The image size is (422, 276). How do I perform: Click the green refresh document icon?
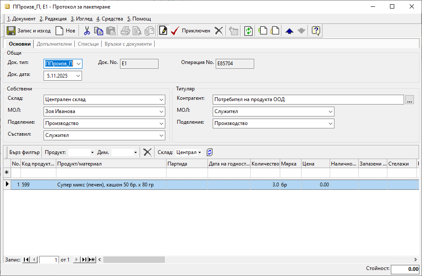click(x=248, y=31)
